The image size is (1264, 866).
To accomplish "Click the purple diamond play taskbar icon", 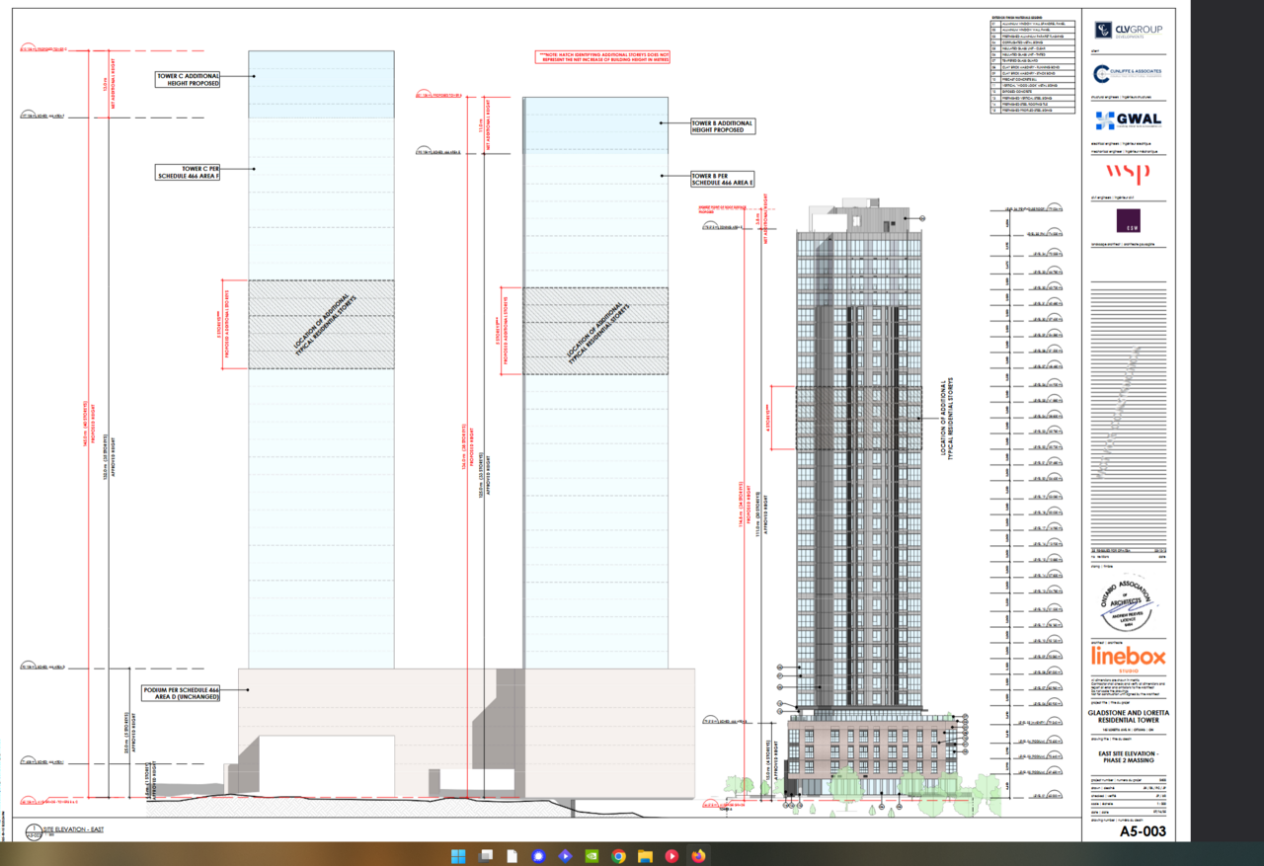I will click(565, 854).
